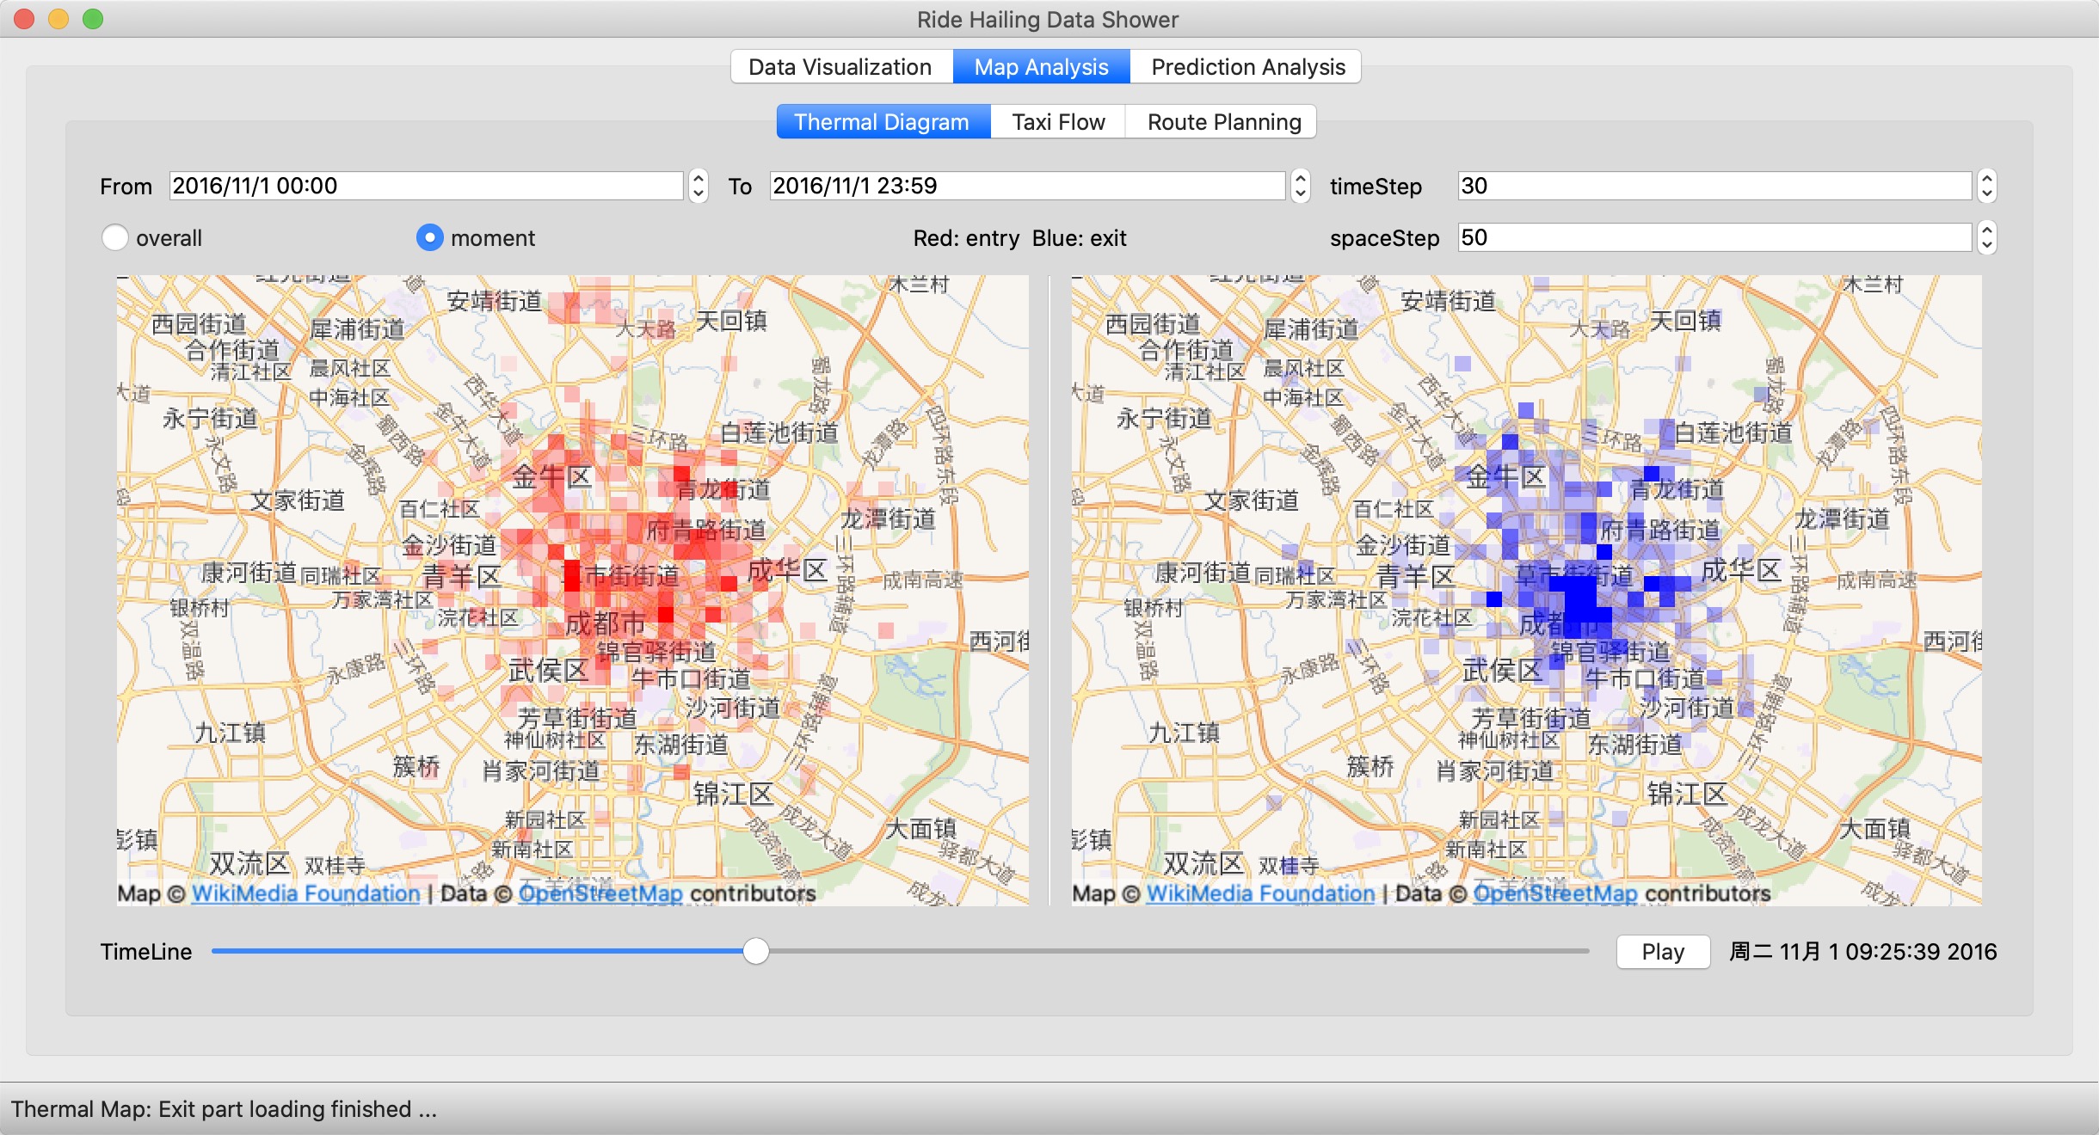The width and height of the screenshot is (2099, 1135).
Task: Click the timeStep spinner arrows
Action: pyautogui.click(x=1986, y=186)
